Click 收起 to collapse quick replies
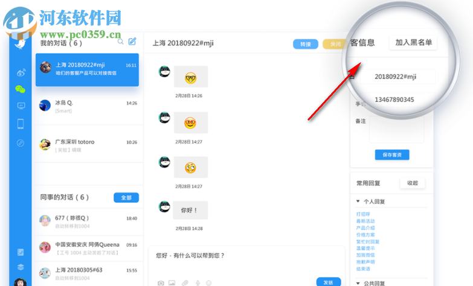 pyautogui.click(x=413, y=183)
